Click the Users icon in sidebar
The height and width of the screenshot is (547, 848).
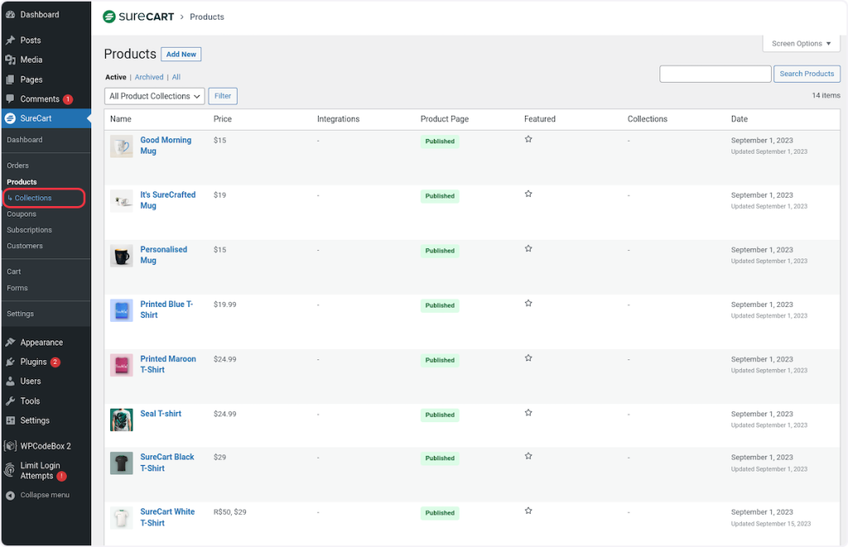click(x=10, y=381)
